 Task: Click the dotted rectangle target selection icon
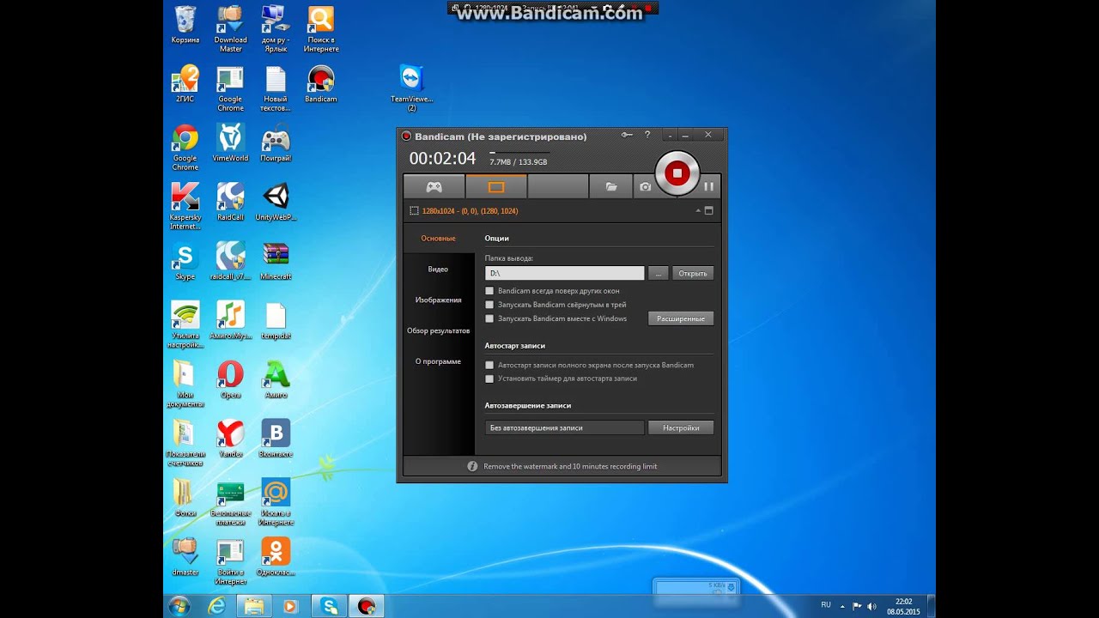point(414,210)
